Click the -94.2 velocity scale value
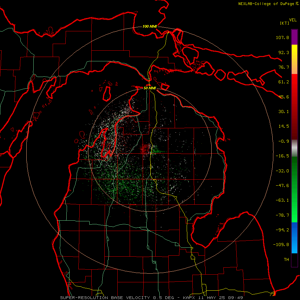The image size is (300, 300). point(282,230)
